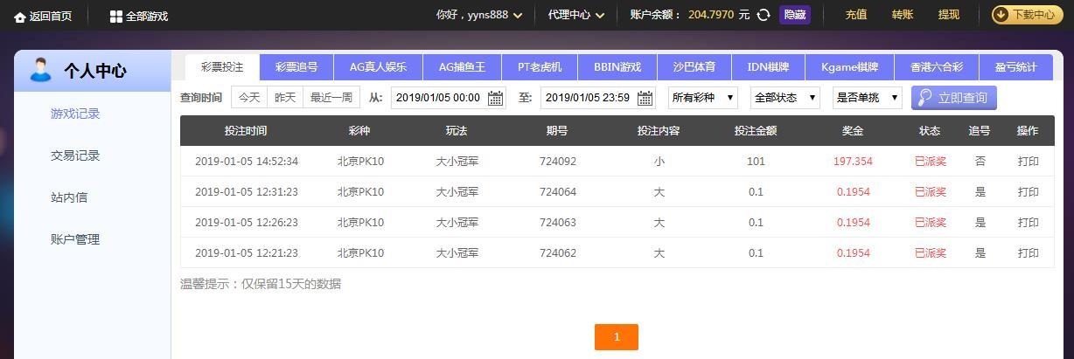Screen dimensions: 1074x359
Task: Click 打印 for period 724063
Action: (x=1029, y=223)
